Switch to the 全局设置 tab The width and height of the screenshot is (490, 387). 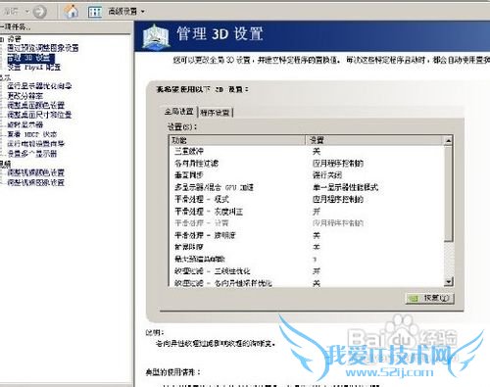pos(178,112)
